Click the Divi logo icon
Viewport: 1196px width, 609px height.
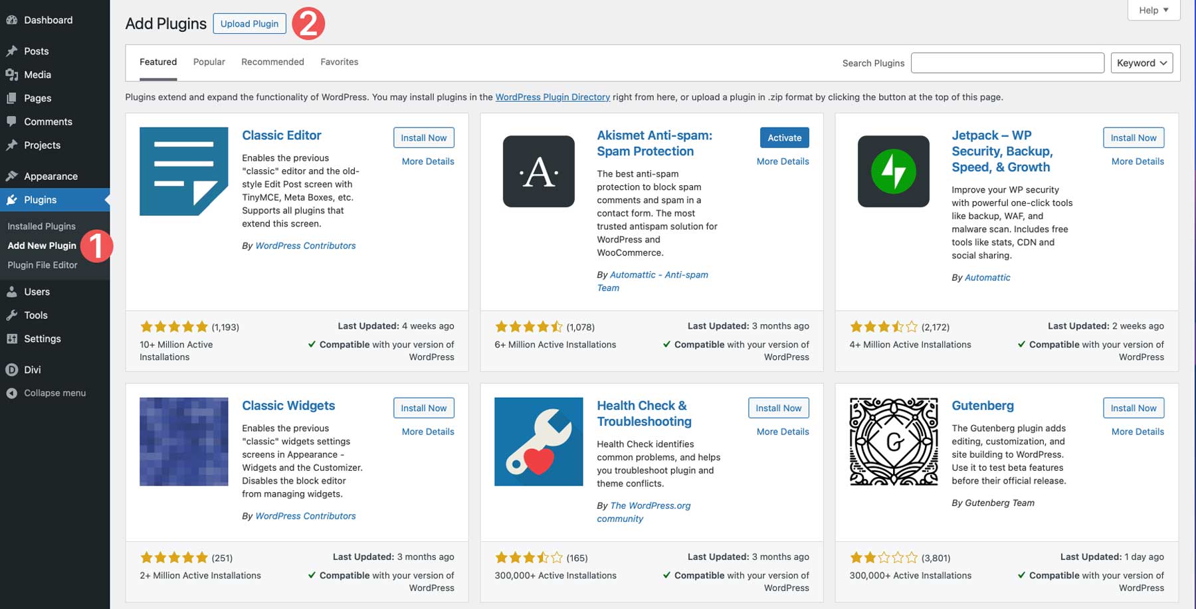click(x=11, y=370)
